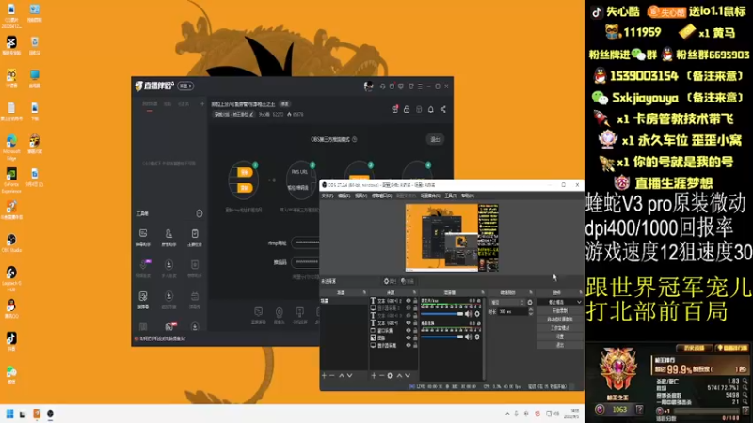Screen dimensions: 753x423
Task: Open the 停靠窗口(D) menu in OBS
Action: 382,196
